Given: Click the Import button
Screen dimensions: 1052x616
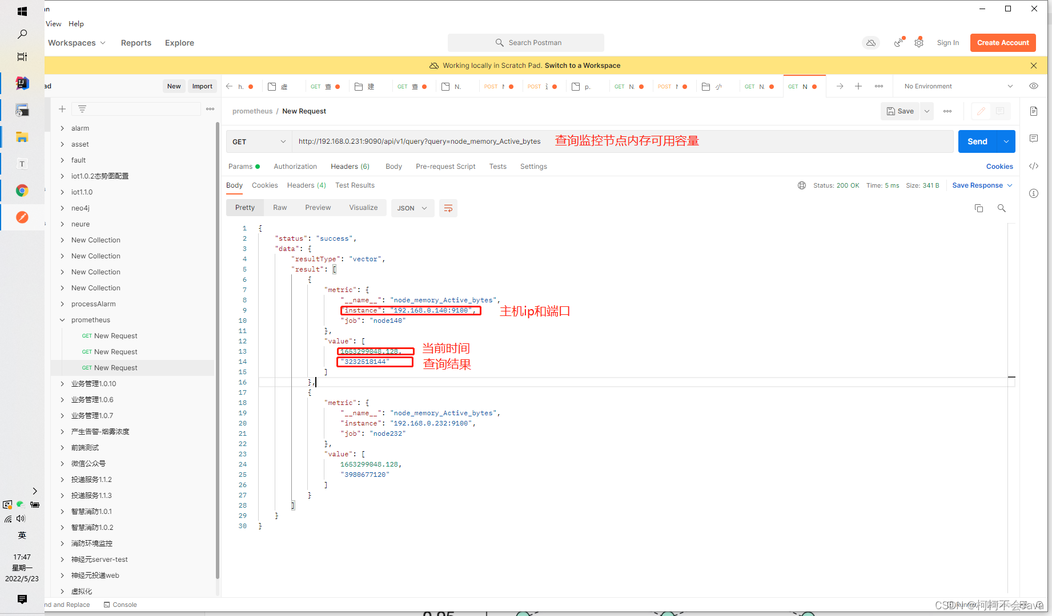Looking at the screenshot, I should click(x=202, y=86).
